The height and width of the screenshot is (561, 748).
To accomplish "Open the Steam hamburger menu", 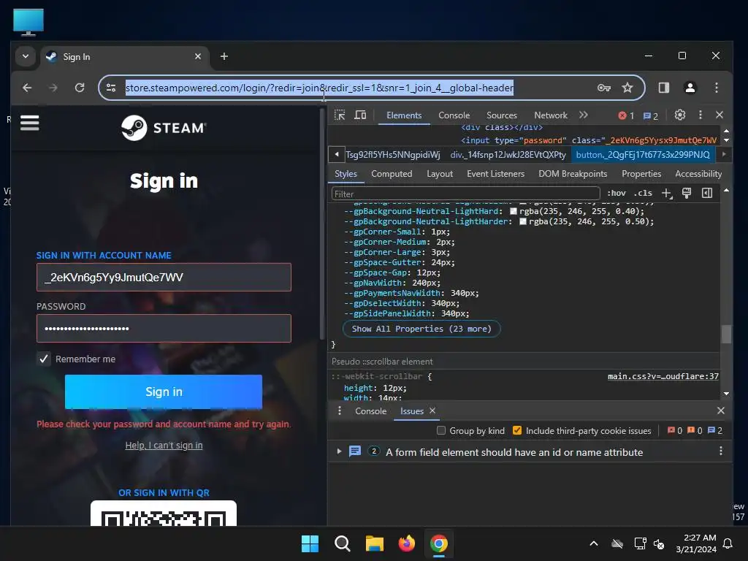I will [29, 123].
